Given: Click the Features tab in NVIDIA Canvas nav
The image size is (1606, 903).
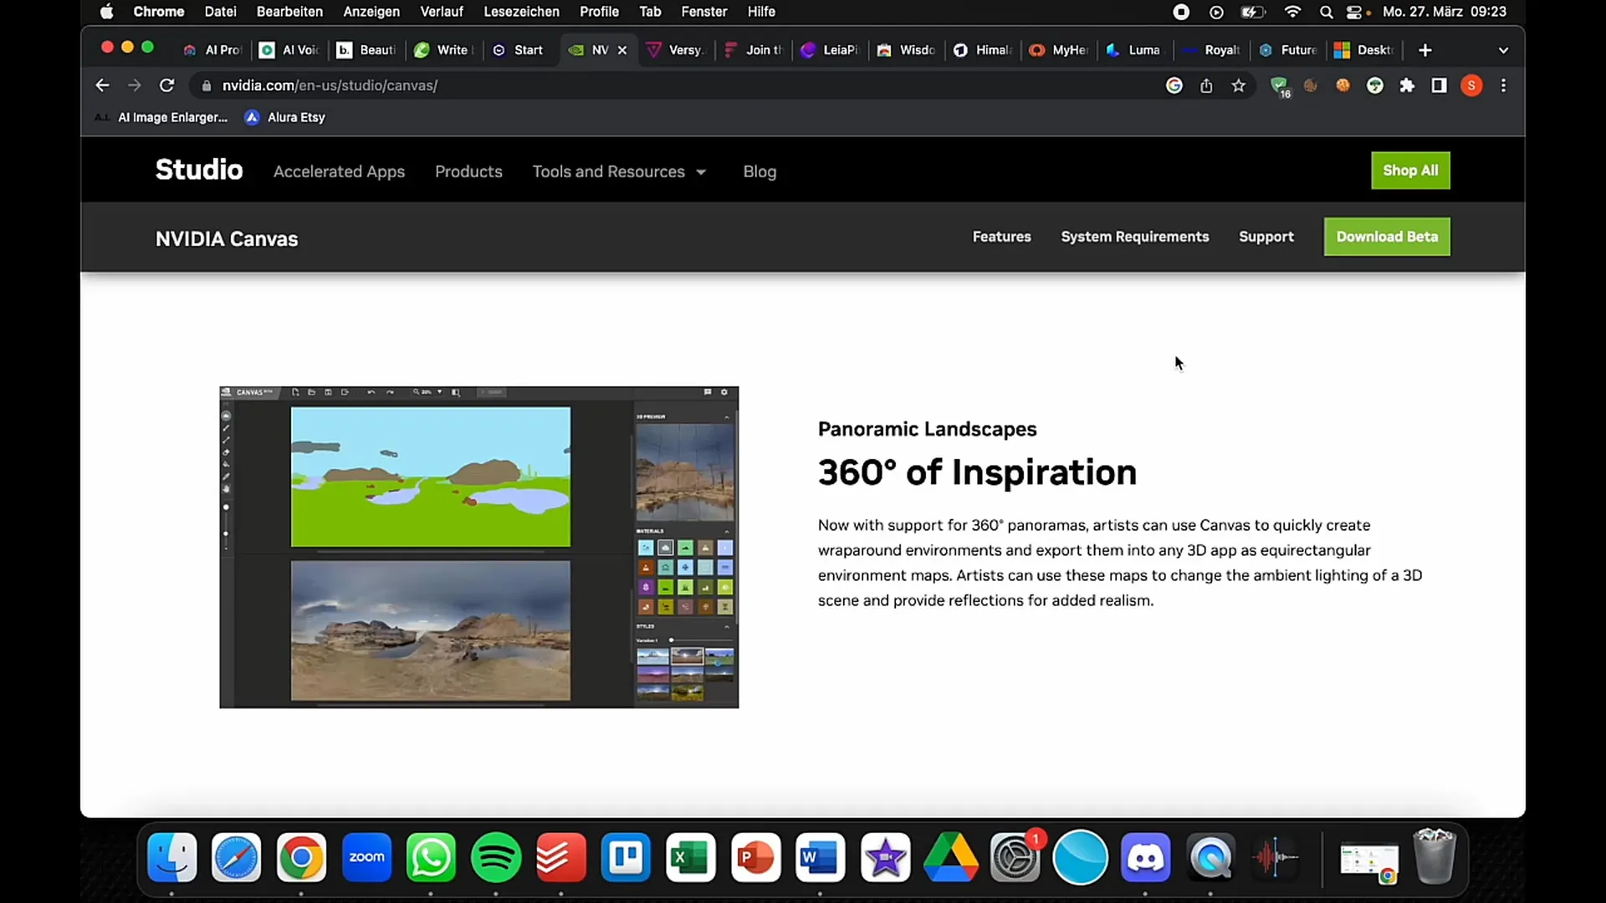Looking at the screenshot, I should [1001, 236].
